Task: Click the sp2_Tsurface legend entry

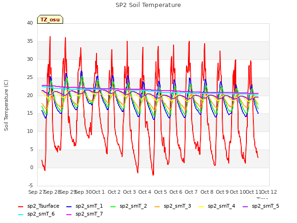Action: tap(39, 206)
